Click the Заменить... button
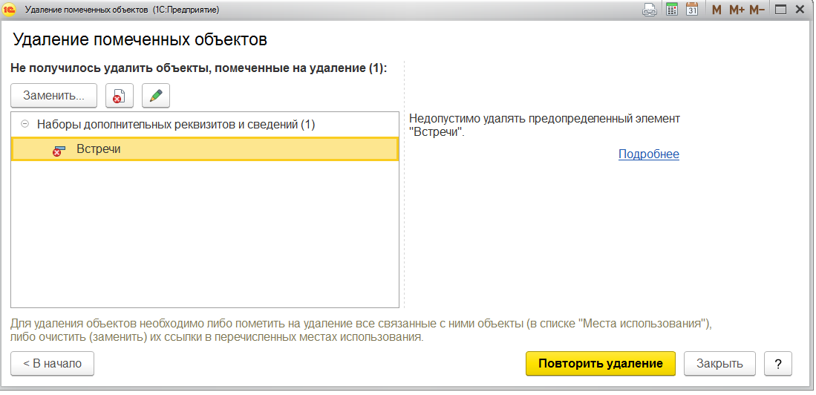 53,96
